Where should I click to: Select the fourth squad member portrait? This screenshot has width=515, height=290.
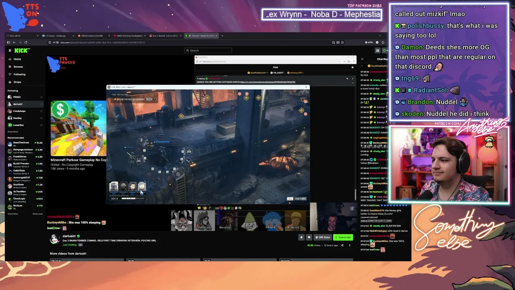pyautogui.click(x=142, y=187)
